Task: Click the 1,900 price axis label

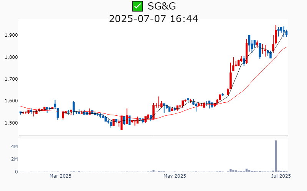Action: coord(12,35)
